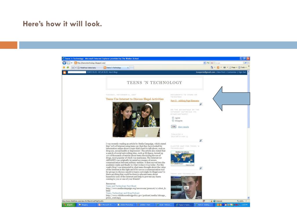
Task: Click the Print icon in the command bar
Action: coord(224,67)
